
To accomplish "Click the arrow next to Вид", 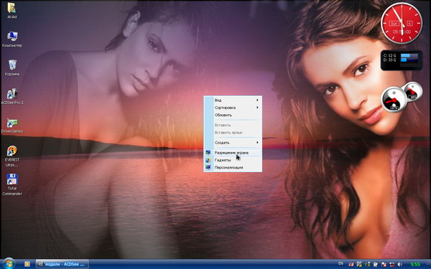I will [258, 100].
